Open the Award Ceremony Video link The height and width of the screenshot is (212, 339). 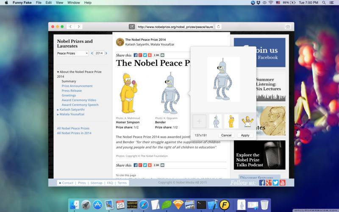click(79, 100)
